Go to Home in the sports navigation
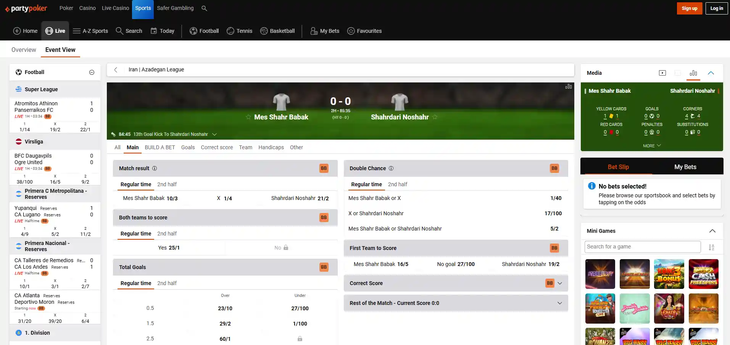 tap(25, 31)
